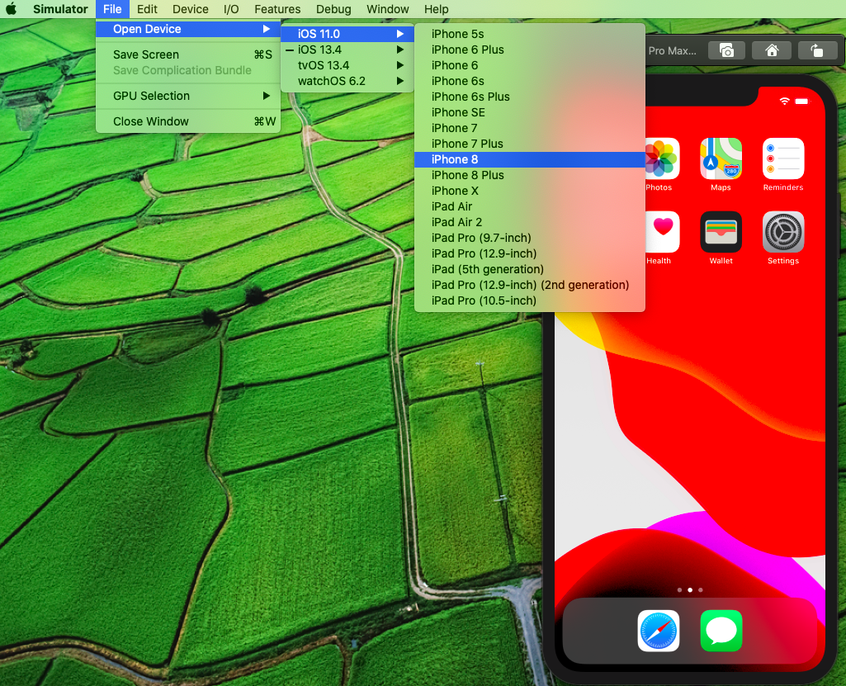Expand the tvOS 13.4 submenu
Image resolution: width=846 pixels, height=686 pixels.
pos(347,65)
